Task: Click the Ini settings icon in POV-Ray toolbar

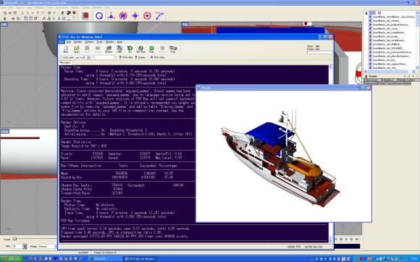Action: [130, 49]
